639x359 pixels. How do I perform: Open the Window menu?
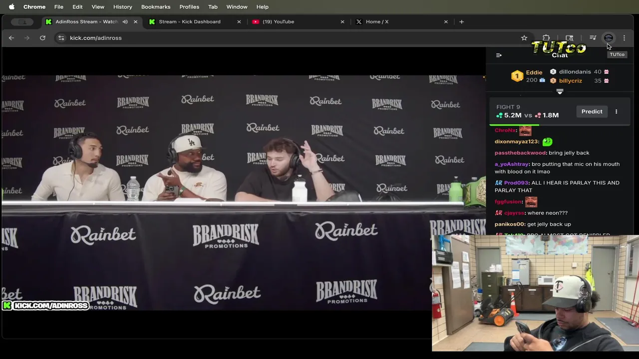[x=237, y=7]
